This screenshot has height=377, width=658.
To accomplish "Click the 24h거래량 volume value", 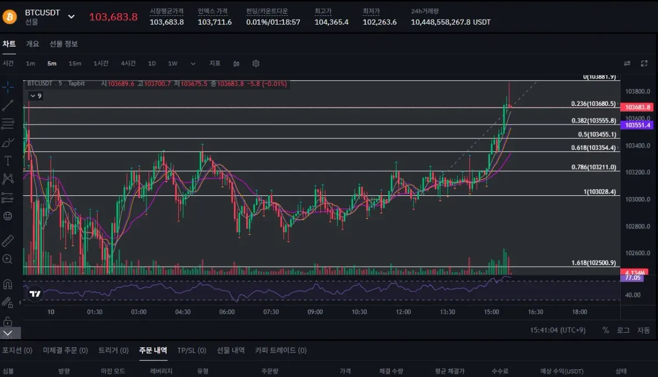I will point(451,22).
